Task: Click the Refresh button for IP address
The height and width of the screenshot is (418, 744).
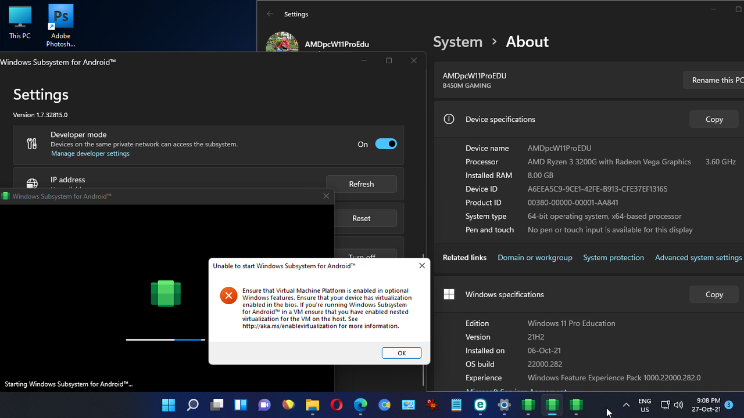Action: [362, 184]
